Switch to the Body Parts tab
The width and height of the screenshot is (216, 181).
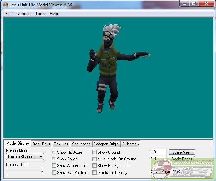(x=41, y=144)
